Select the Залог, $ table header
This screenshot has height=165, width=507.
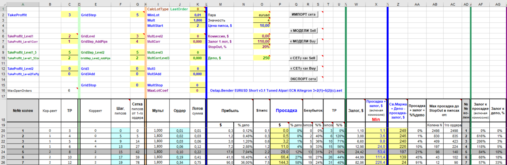(356, 111)
